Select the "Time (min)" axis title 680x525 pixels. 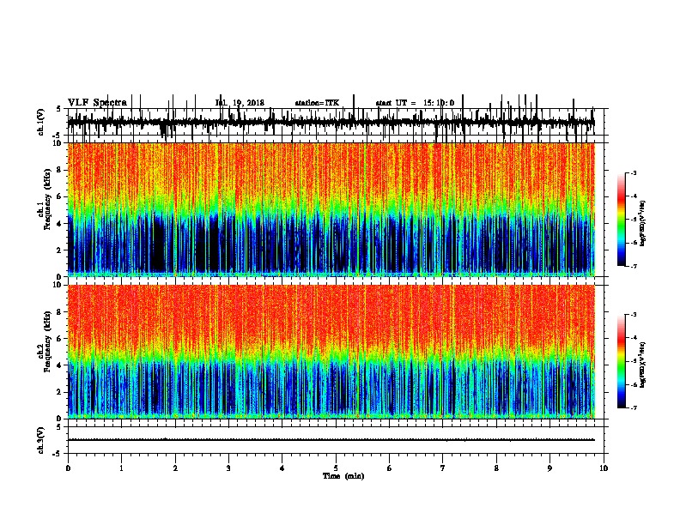[343, 476]
